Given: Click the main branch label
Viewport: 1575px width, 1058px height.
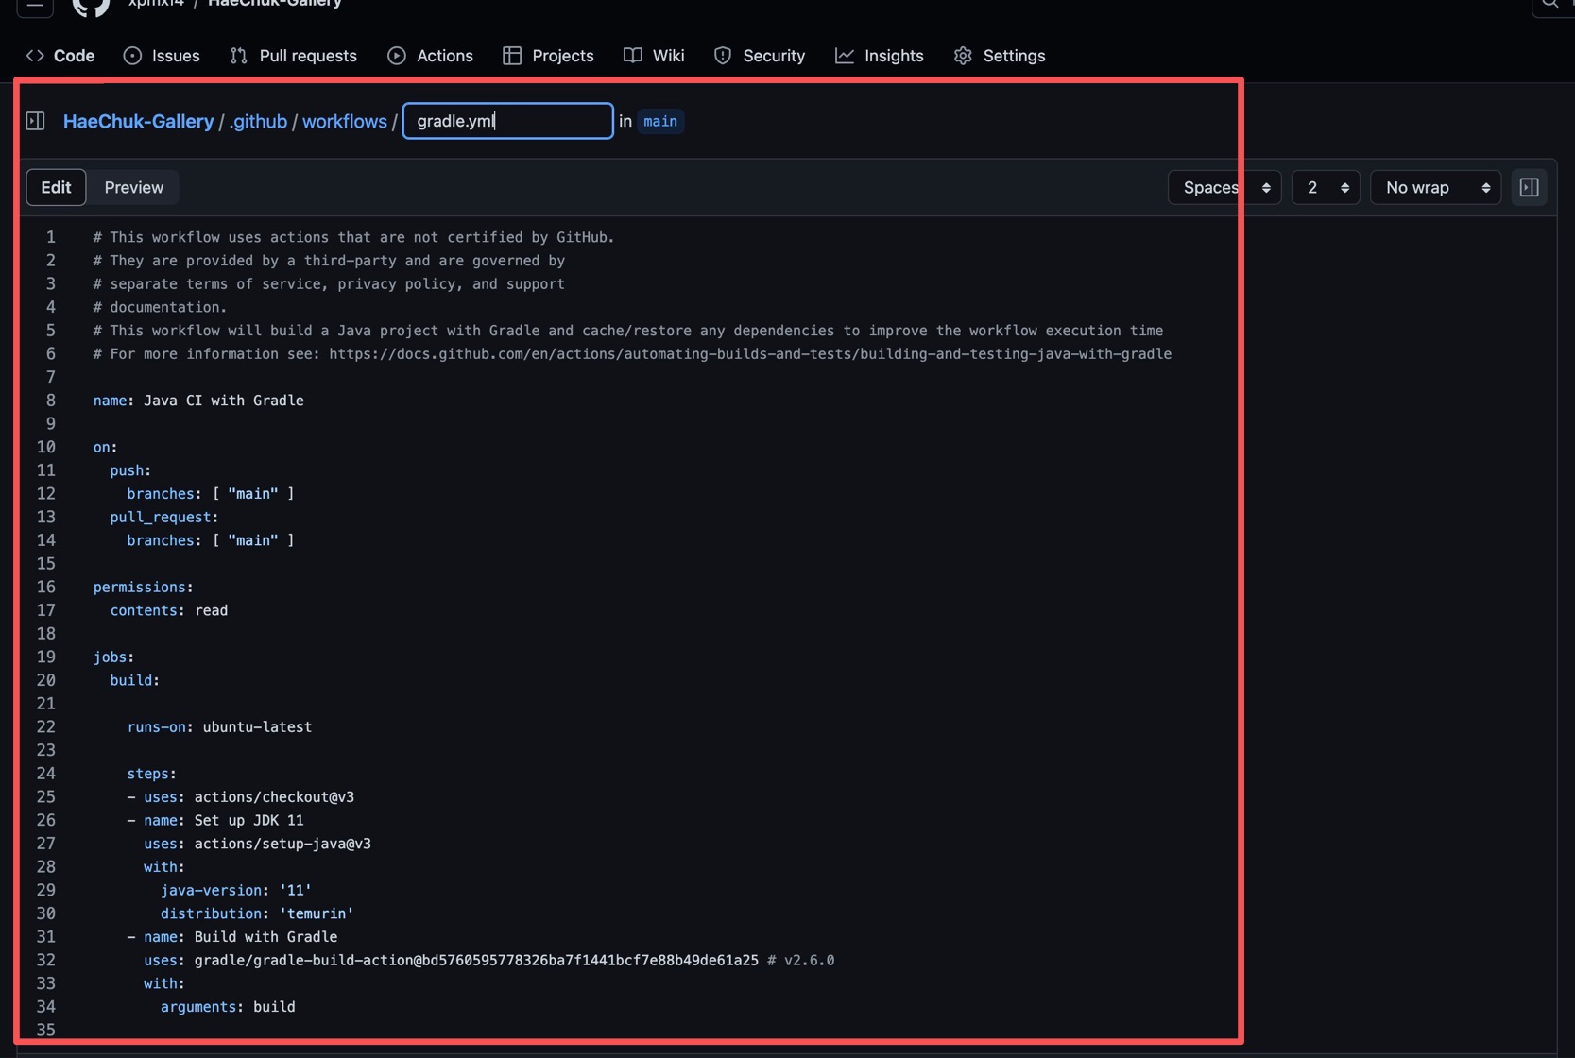Looking at the screenshot, I should pyautogui.click(x=660, y=121).
